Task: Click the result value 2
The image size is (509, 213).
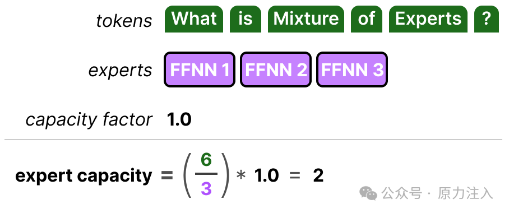Action: [x=318, y=175]
